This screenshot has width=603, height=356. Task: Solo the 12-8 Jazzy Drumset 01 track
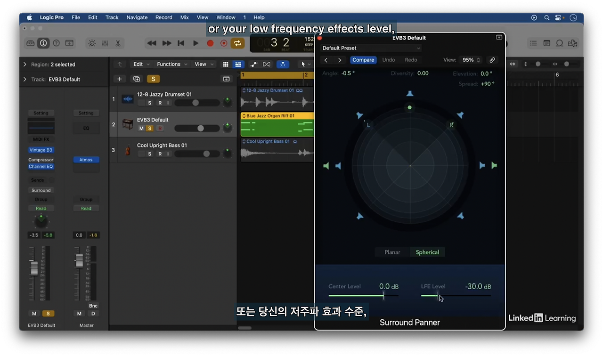pyautogui.click(x=150, y=103)
